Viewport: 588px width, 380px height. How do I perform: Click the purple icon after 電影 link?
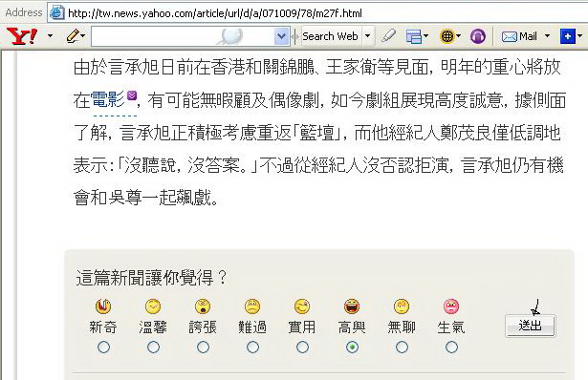coord(132,95)
